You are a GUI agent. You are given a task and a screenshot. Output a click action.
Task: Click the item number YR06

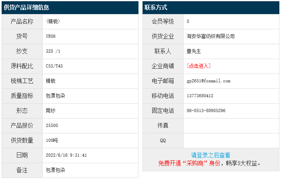coord(51,36)
